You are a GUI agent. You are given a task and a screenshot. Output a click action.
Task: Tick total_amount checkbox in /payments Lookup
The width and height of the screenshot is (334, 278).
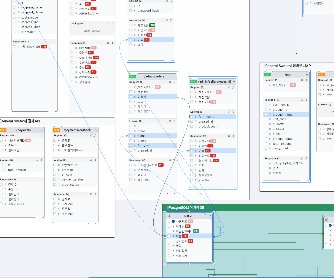coord(1,170)
